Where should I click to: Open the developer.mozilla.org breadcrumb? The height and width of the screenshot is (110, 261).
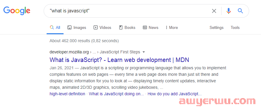pos(69,52)
